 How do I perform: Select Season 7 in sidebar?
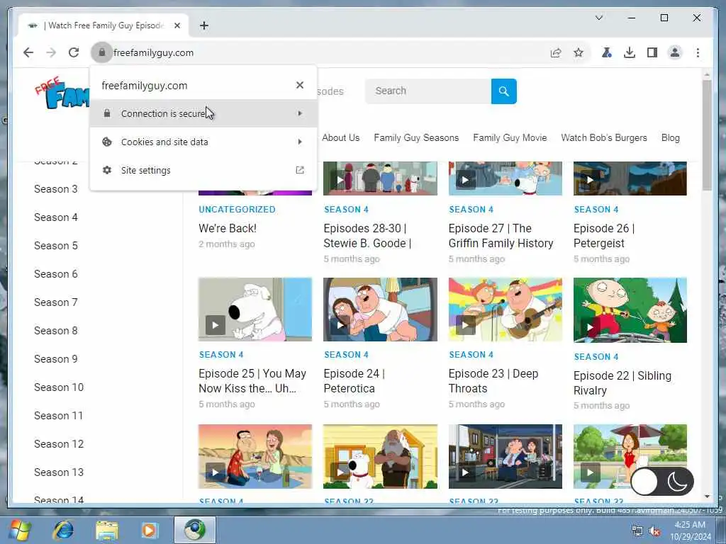pos(55,302)
